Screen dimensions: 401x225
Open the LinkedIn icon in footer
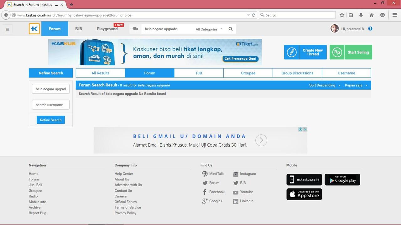(x=236, y=202)
